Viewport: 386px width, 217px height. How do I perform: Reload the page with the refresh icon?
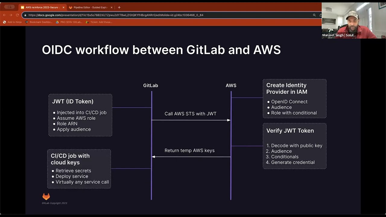(x=17, y=15)
